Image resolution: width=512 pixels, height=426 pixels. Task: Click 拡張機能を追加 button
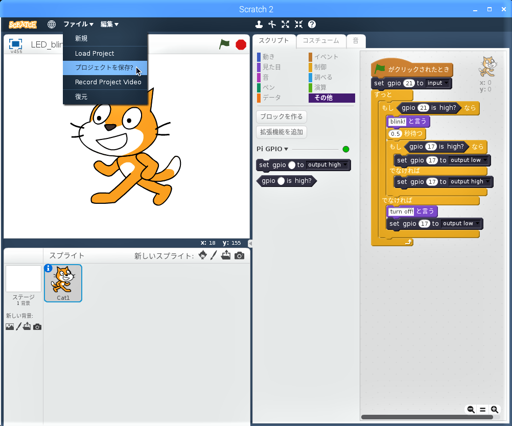282,132
